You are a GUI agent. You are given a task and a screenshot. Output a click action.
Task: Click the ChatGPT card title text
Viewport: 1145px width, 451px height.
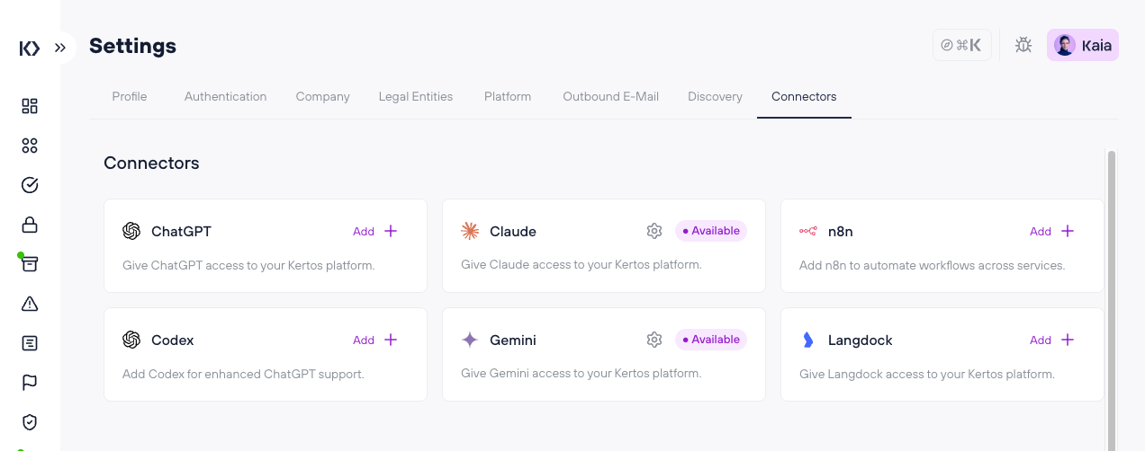(181, 231)
